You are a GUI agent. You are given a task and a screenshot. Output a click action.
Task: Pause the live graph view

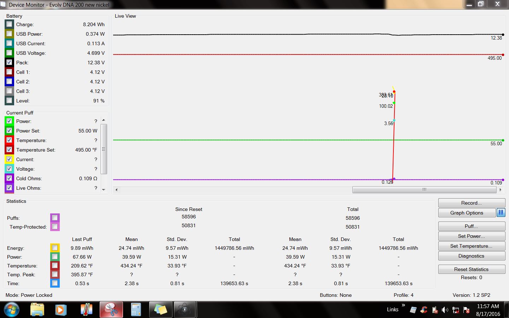pos(501,213)
